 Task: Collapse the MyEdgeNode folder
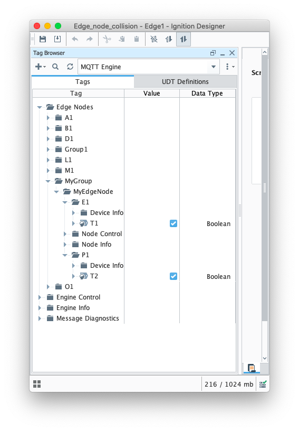[x=56, y=192]
